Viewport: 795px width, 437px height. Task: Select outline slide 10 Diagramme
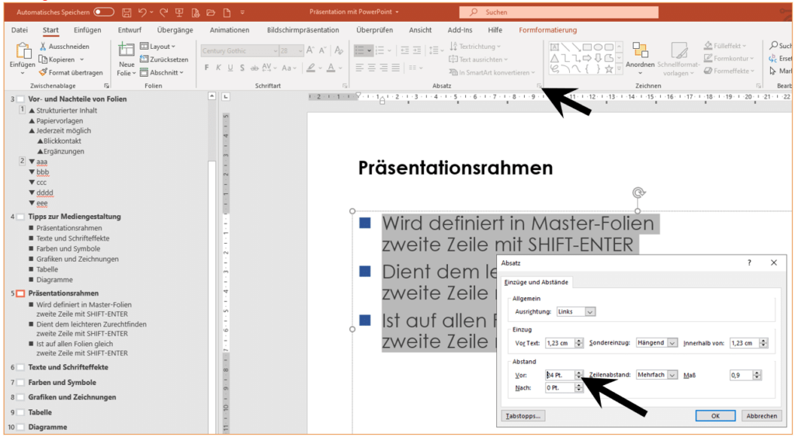point(47,427)
